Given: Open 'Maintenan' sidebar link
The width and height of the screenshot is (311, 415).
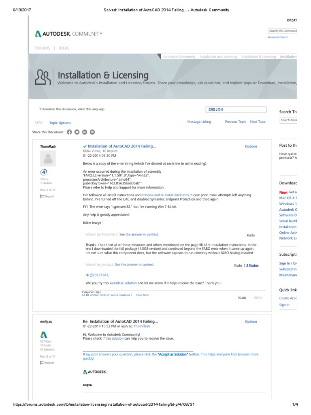Looking at the screenshot, I should pyautogui.click(x=288, y=275).
